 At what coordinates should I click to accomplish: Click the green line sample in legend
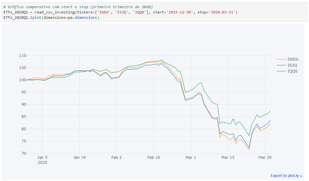[x=281, y=71]
